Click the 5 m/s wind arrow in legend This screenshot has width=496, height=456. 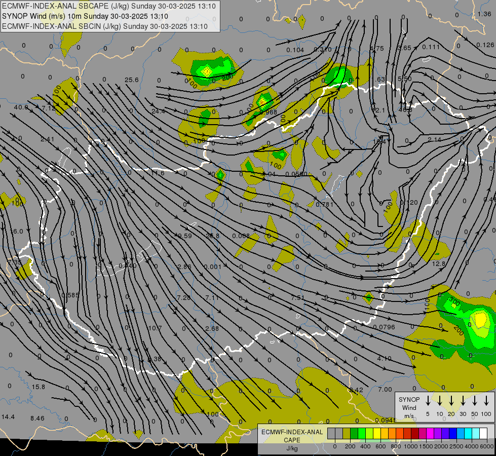[428, 401]
